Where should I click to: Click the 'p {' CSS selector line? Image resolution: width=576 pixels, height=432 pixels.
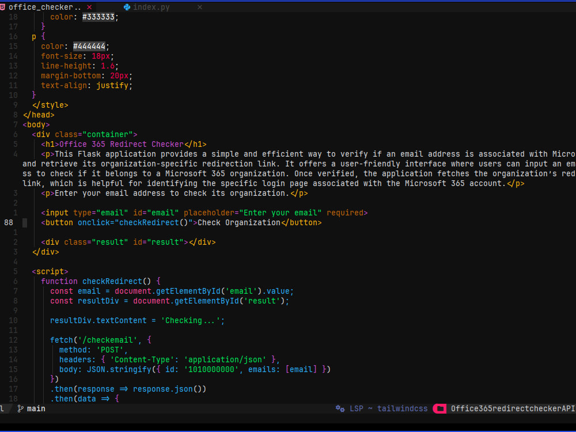(39, 36)
